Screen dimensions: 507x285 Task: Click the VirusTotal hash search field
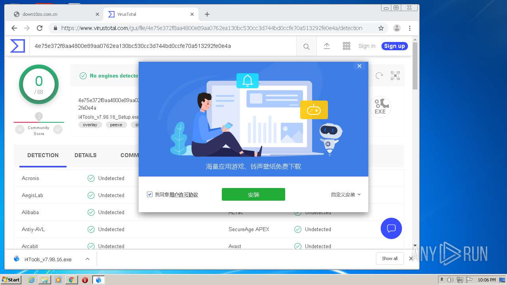click(163, 46)
